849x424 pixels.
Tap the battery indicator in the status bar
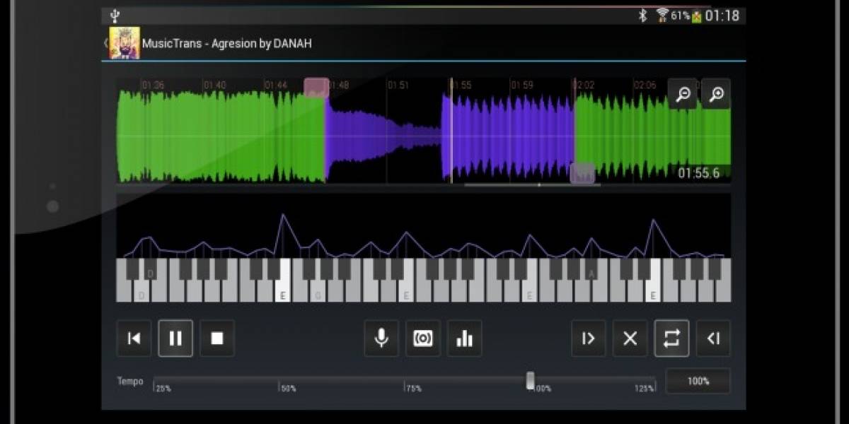(695, 16)
